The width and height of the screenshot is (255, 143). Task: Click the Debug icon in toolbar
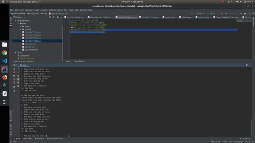pos(211,14)
